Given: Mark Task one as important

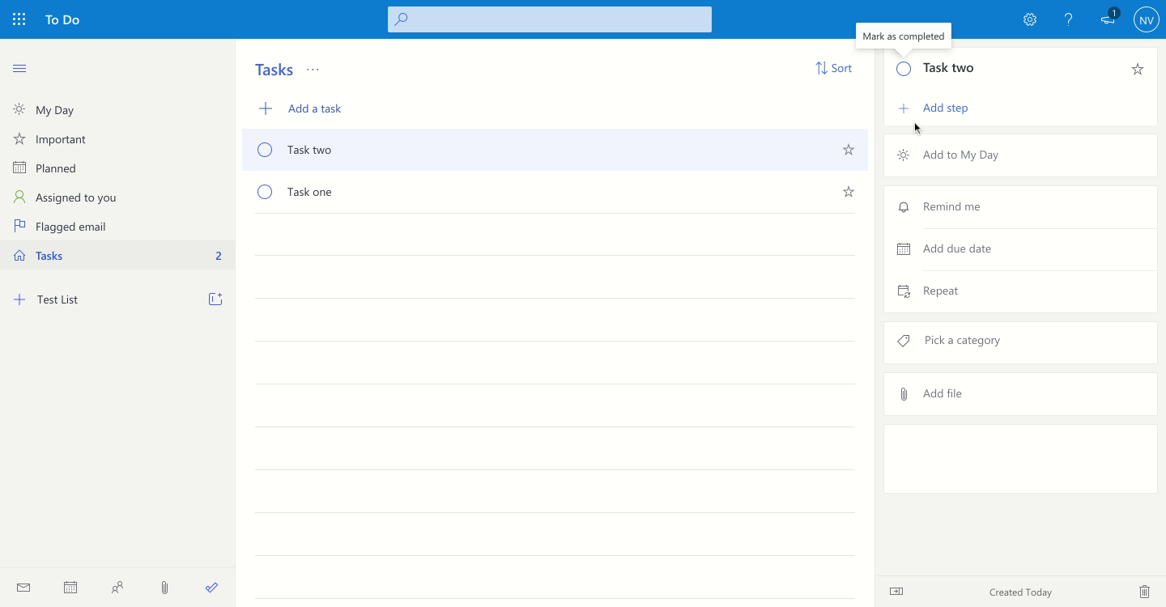Looking at the screenshot, I should click(849, 192).
